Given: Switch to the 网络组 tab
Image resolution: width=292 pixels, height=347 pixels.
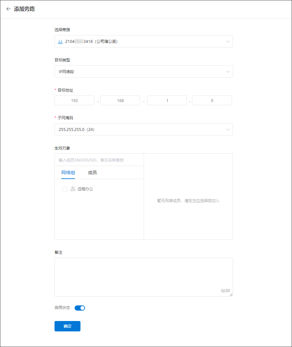Looking at the screenshot, I should click(68, 173).
